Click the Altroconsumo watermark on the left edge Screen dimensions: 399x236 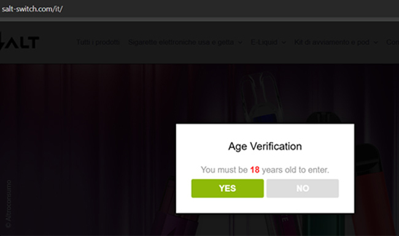tap(9, 204)
